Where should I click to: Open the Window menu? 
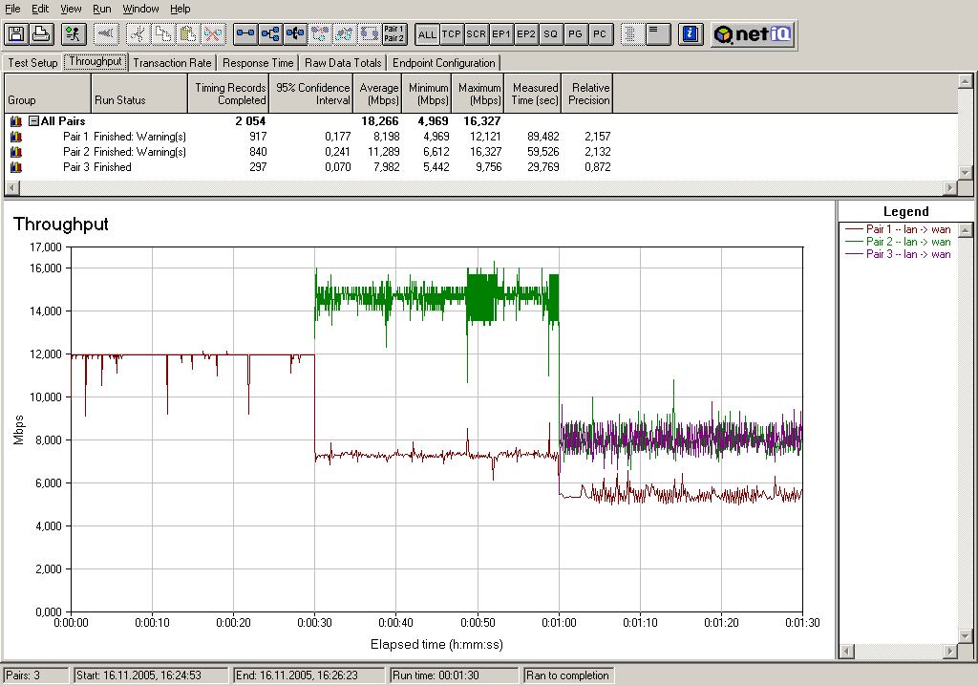[x=140, y=9]
